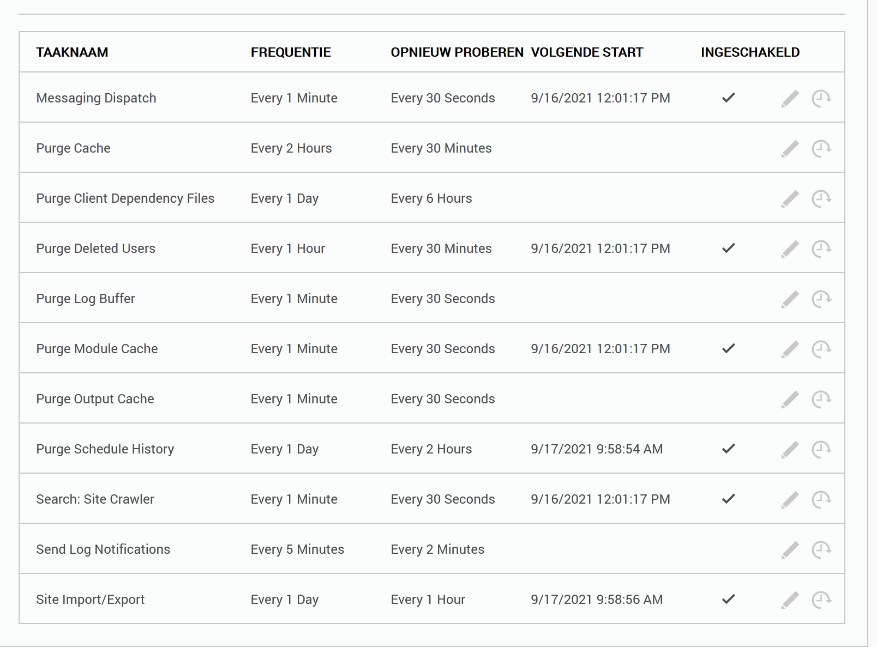Viewport: 877px width, 647px height.
Task: Open history for Send Log Notifications
Action: click(x=821, y=549)
